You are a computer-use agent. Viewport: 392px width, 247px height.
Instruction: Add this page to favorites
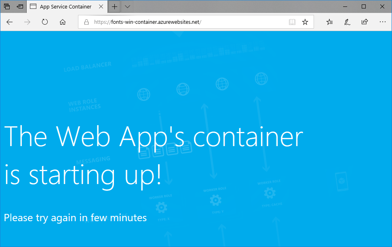click(x=305, y=22)
